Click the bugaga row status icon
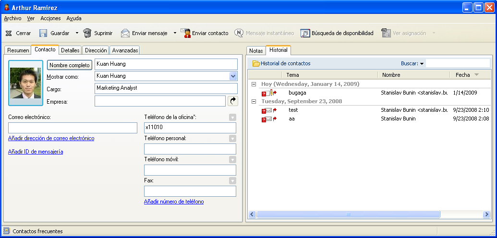The width and height of the screenshot is (497, 238). coord(269,93)
